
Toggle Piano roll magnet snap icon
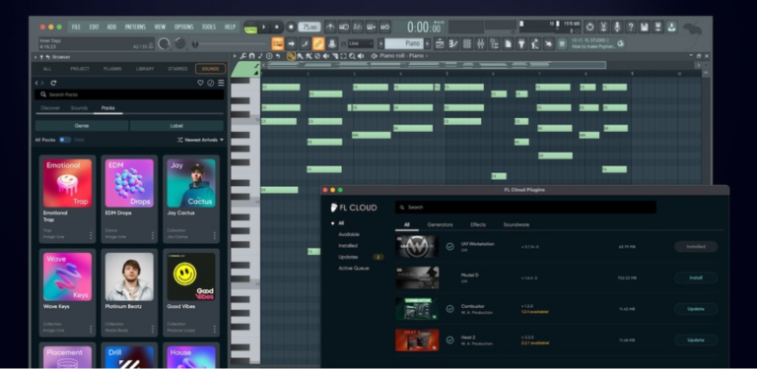pos(251,56)
